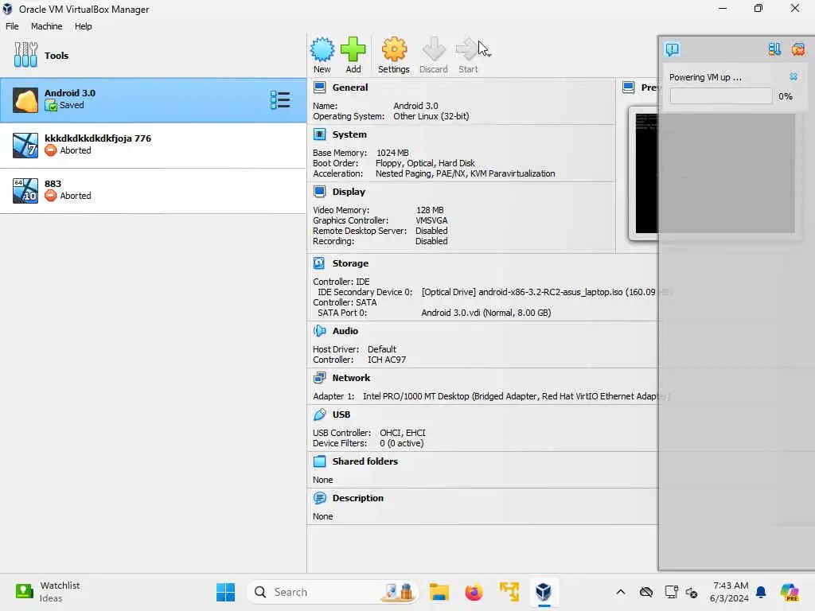Open File Explorer from the taskbar
Screen dimensions: 815x611
[439, 592]
